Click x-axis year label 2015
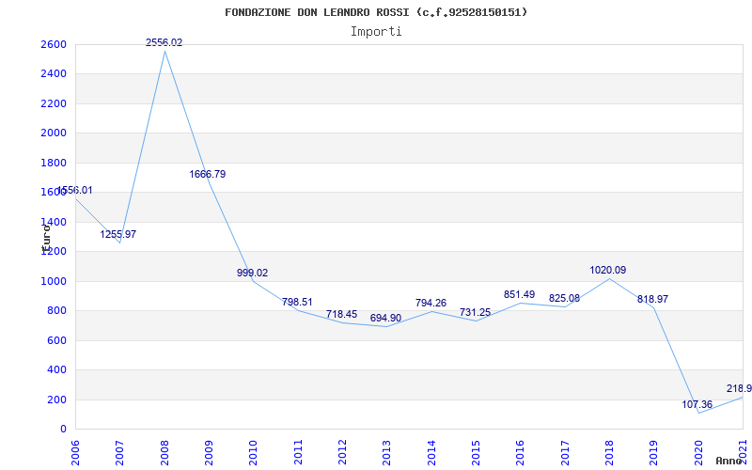The image size is (752, 470). click(476, 452)
